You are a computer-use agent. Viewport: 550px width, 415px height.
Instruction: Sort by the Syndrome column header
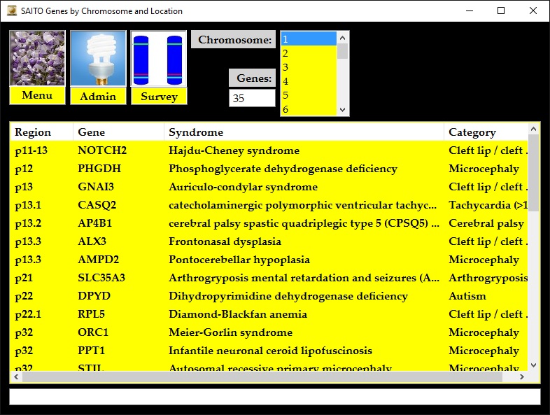[x=304, y=132]
